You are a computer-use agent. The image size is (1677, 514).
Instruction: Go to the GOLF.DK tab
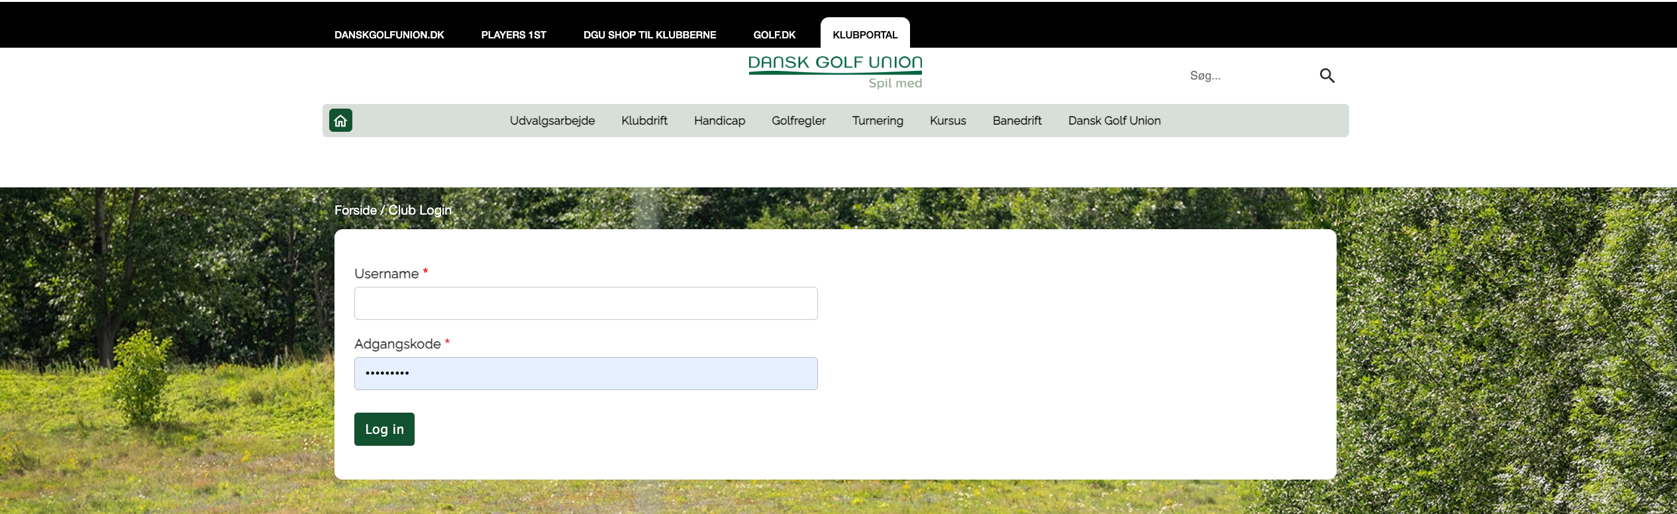pos(774,34)
